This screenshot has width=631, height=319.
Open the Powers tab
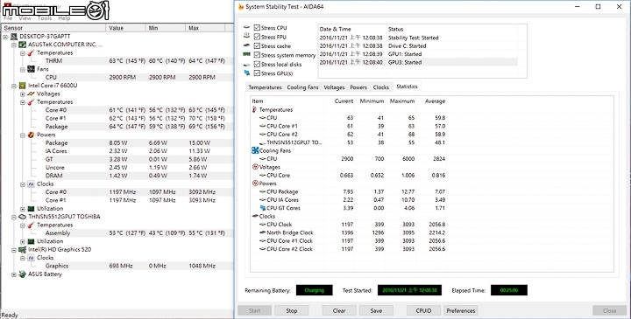tap(358, 87)
